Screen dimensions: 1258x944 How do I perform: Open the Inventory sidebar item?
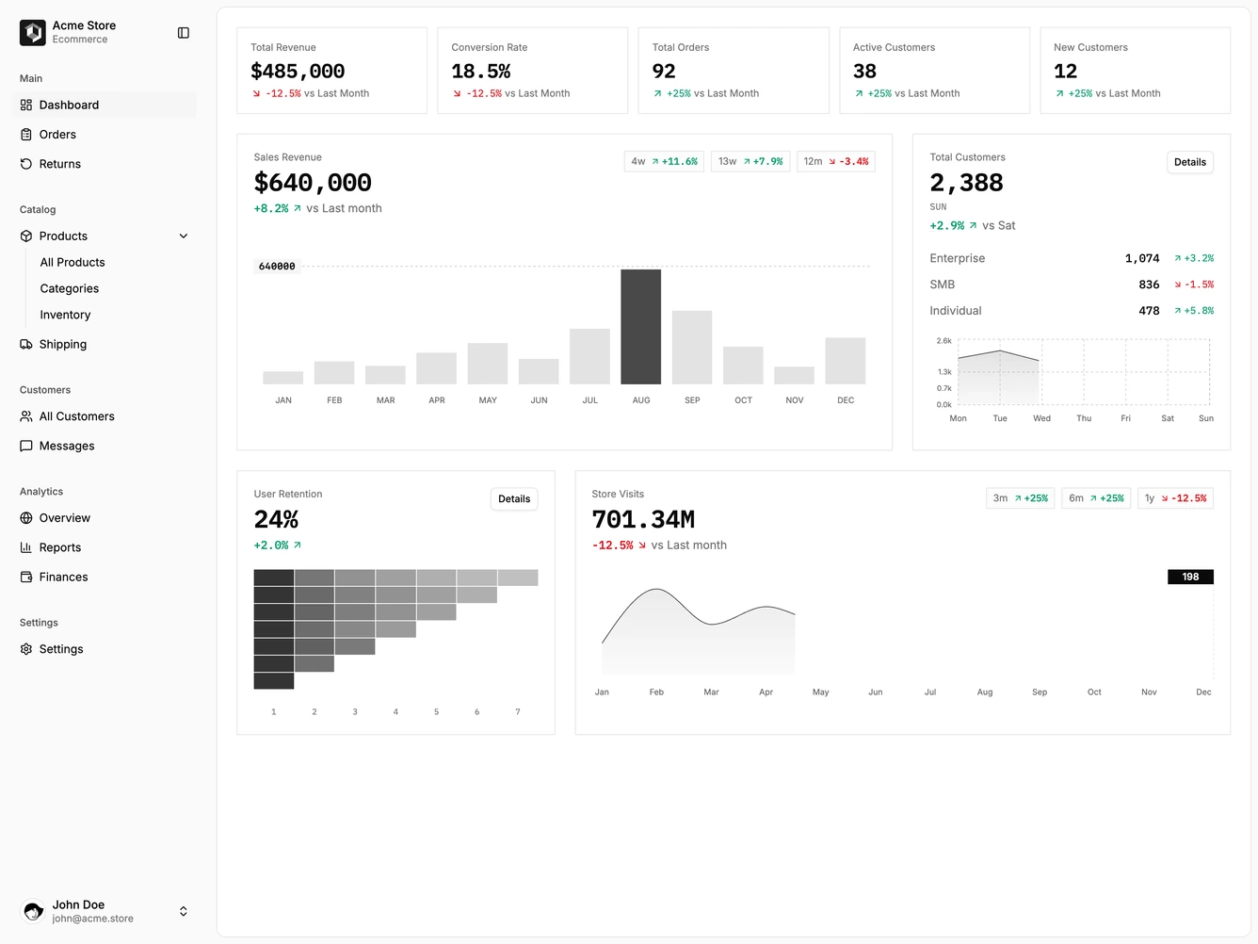click(65, 316)
